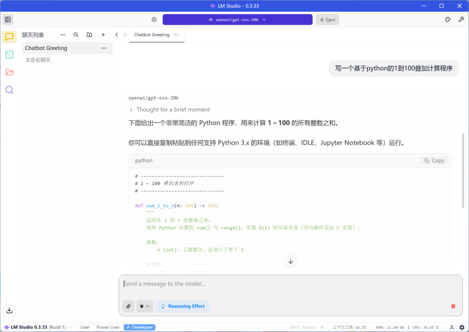Attach a file with paperclip icon
This screenshot has width=469, height=332.
tap(128, 306)
